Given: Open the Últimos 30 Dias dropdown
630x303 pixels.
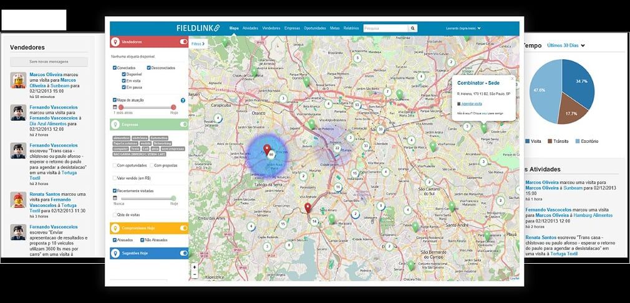Looking at the screenshot, I should (x=566, y=46).
